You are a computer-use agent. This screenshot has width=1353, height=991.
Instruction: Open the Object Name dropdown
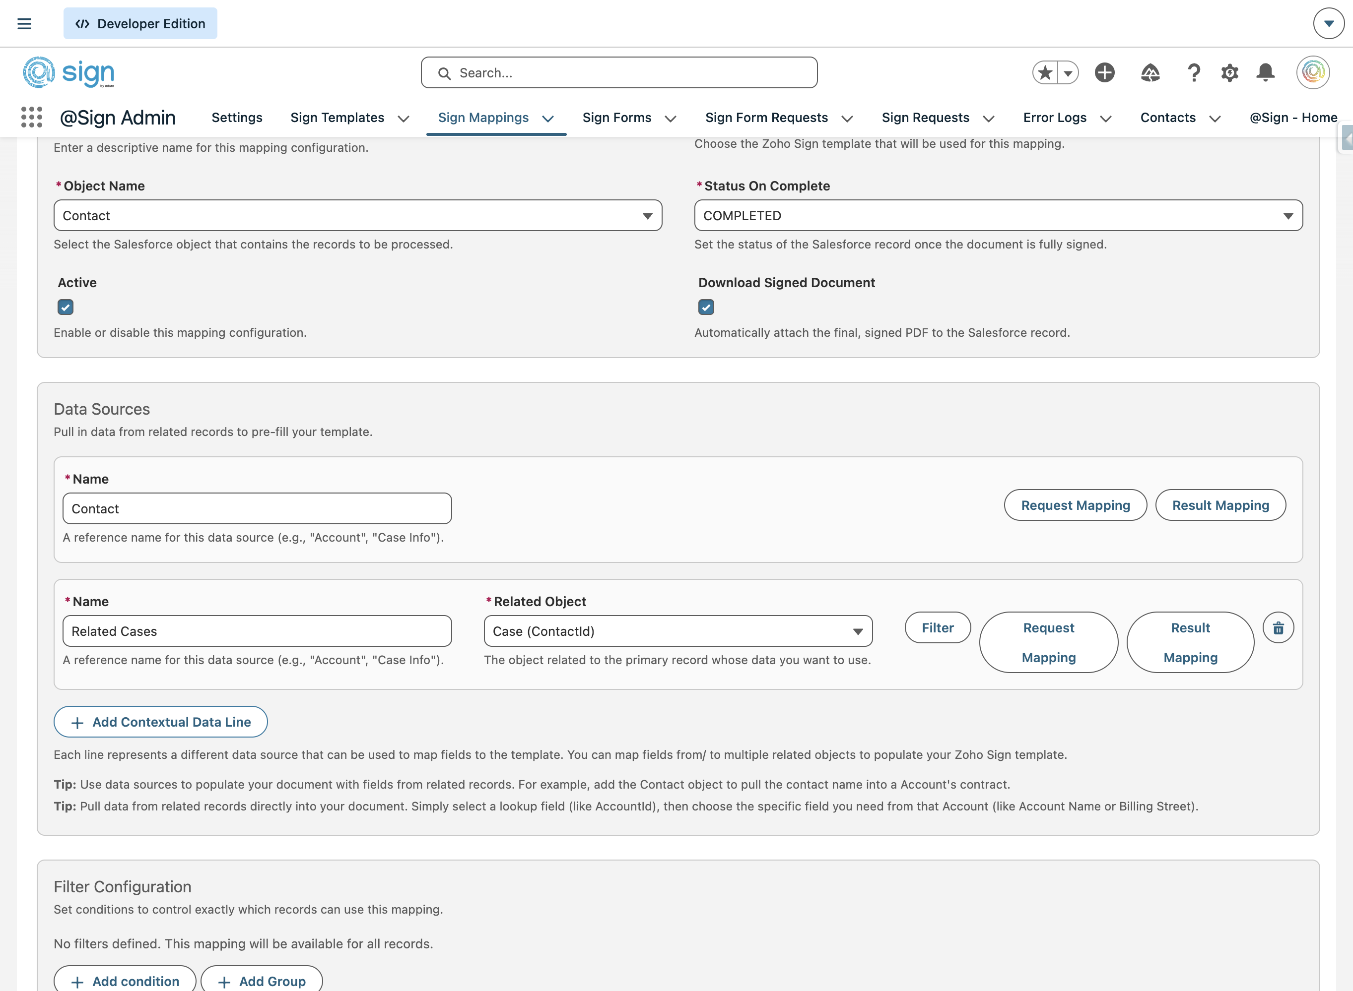pos(358,215)
